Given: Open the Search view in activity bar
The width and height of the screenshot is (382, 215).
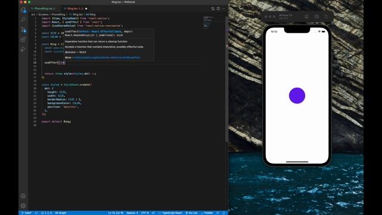Looking at the screenshot, I should [x=23, y=19].
